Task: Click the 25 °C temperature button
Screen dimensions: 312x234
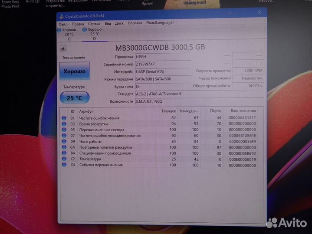Action: click(x=75, y=98)
